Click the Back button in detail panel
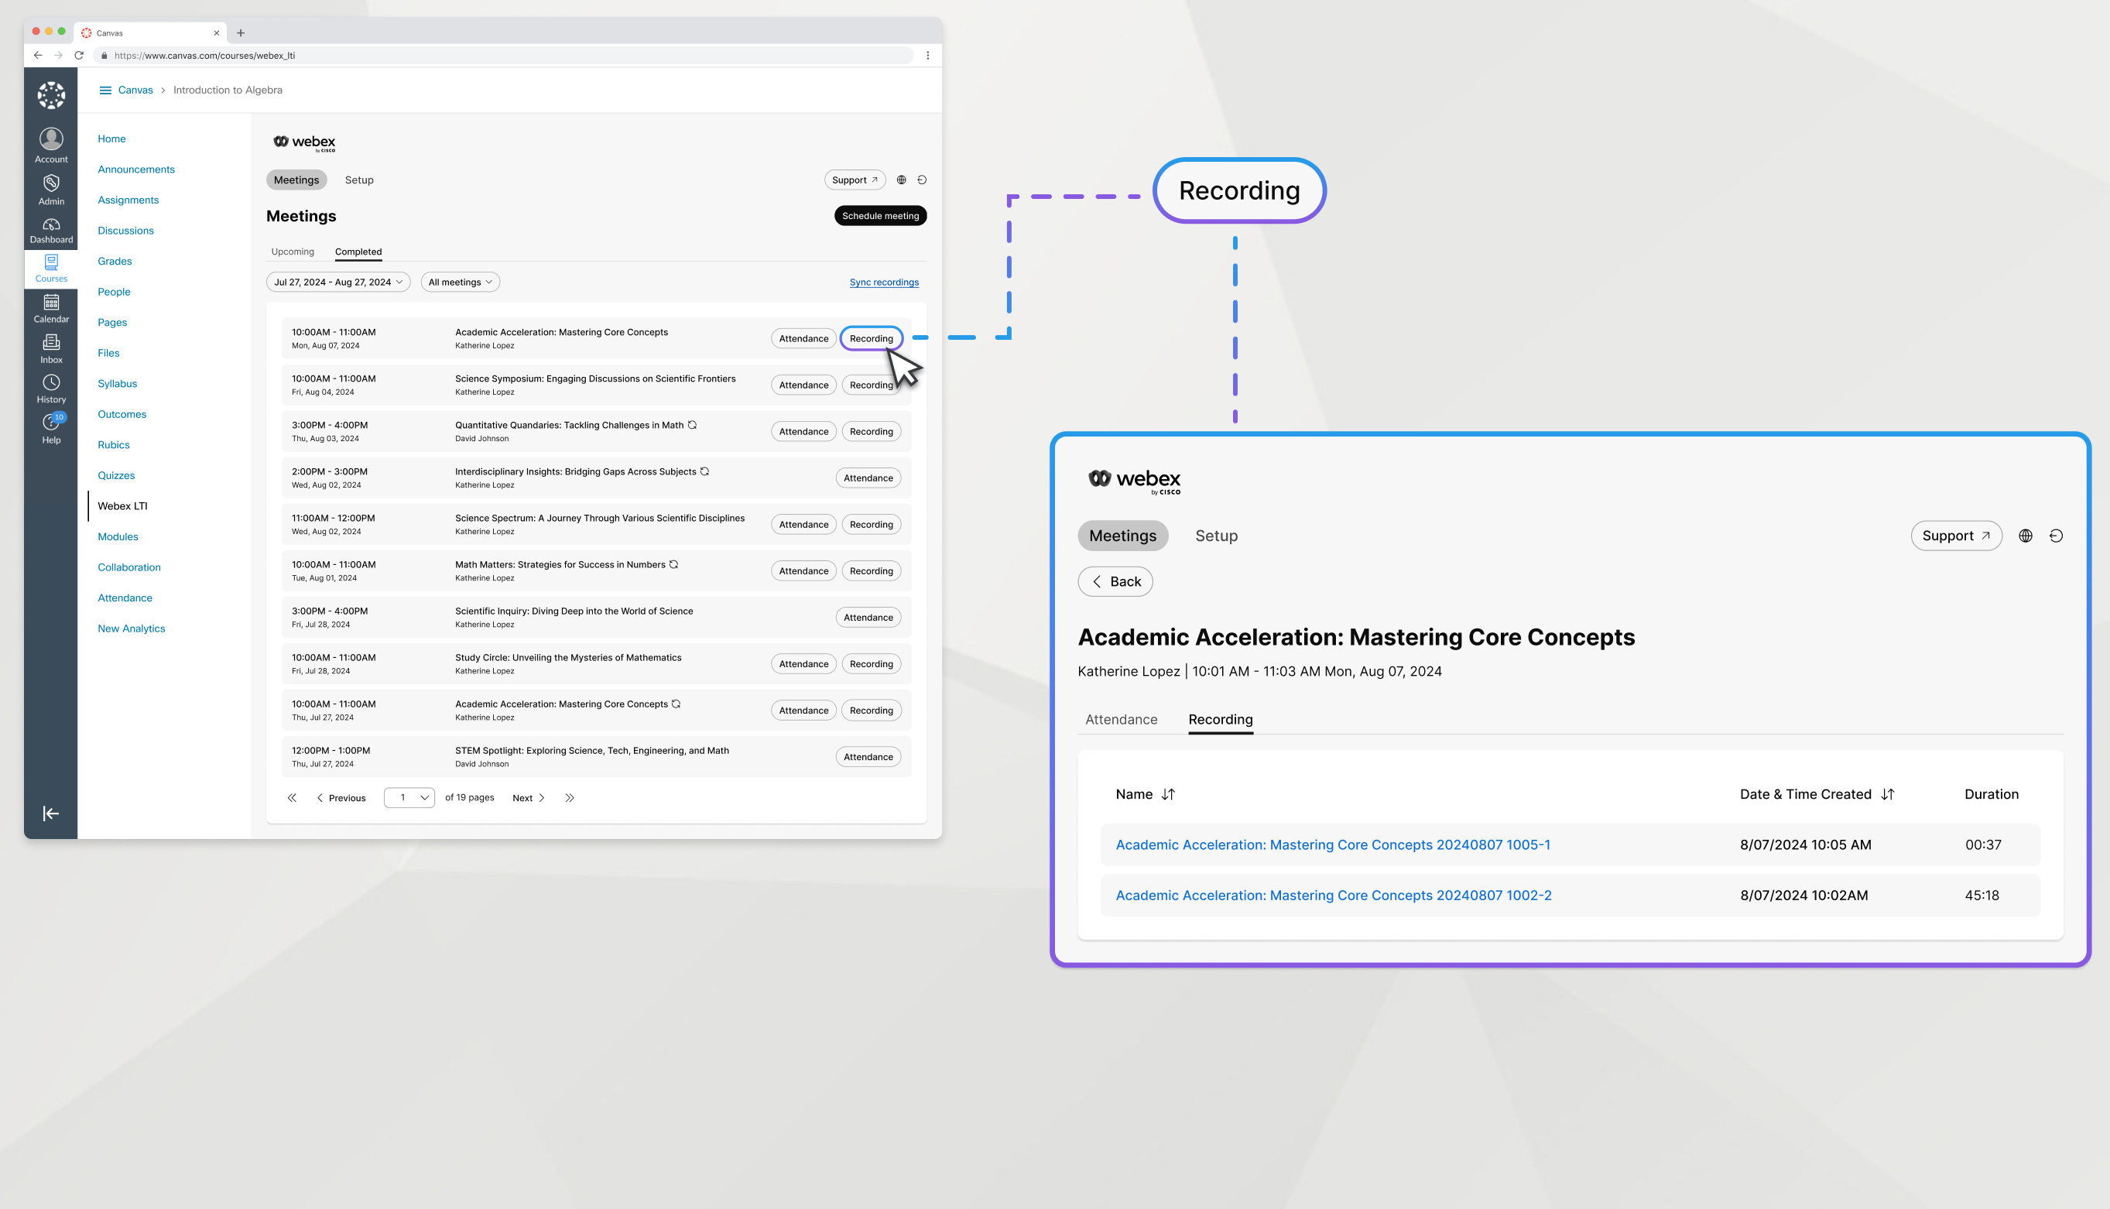 point(1118,581)
